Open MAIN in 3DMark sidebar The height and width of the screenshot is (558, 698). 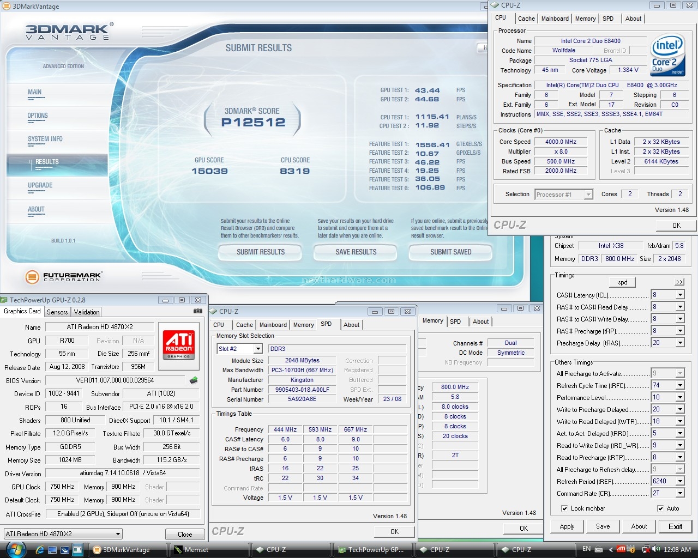click(35, 92)
